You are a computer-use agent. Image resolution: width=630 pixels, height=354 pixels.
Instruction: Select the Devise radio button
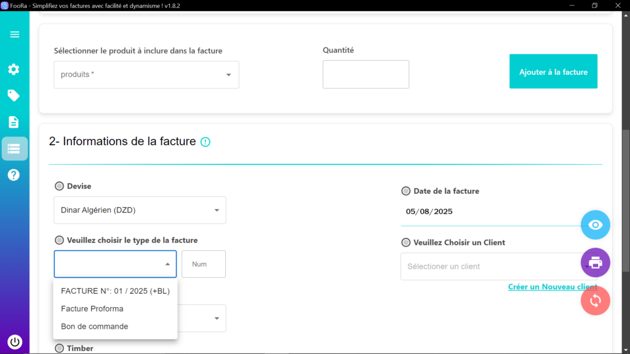click(x=60, y=186)
